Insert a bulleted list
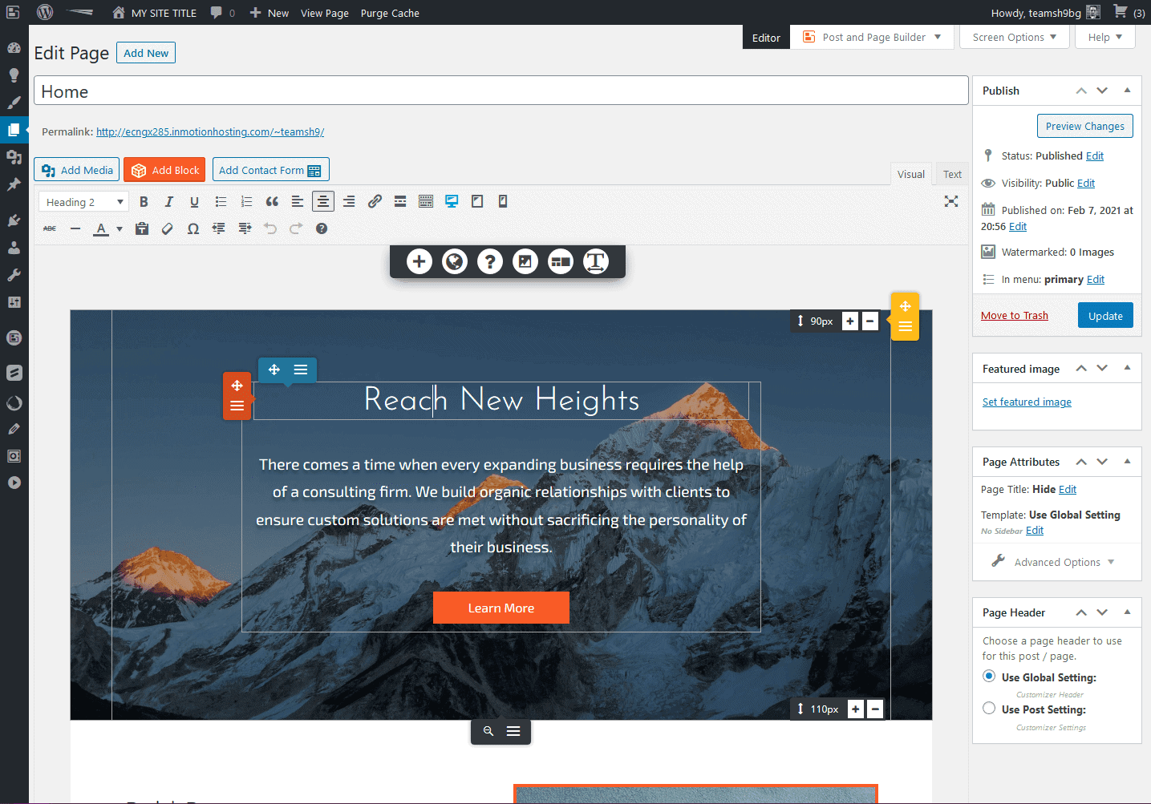This screenshot has width=1151, height=804. tap(221, 202)
